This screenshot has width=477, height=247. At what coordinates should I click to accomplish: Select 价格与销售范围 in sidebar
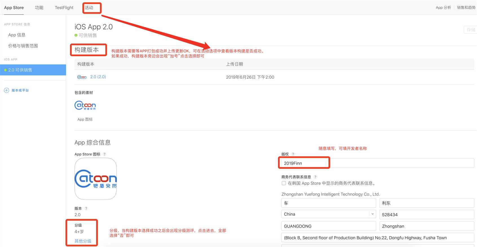tap(23, 46)
